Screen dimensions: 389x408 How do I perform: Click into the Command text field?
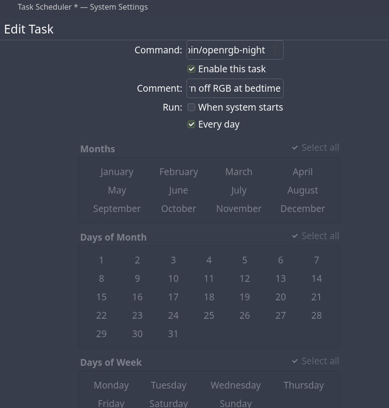click(x=227, y=50)
